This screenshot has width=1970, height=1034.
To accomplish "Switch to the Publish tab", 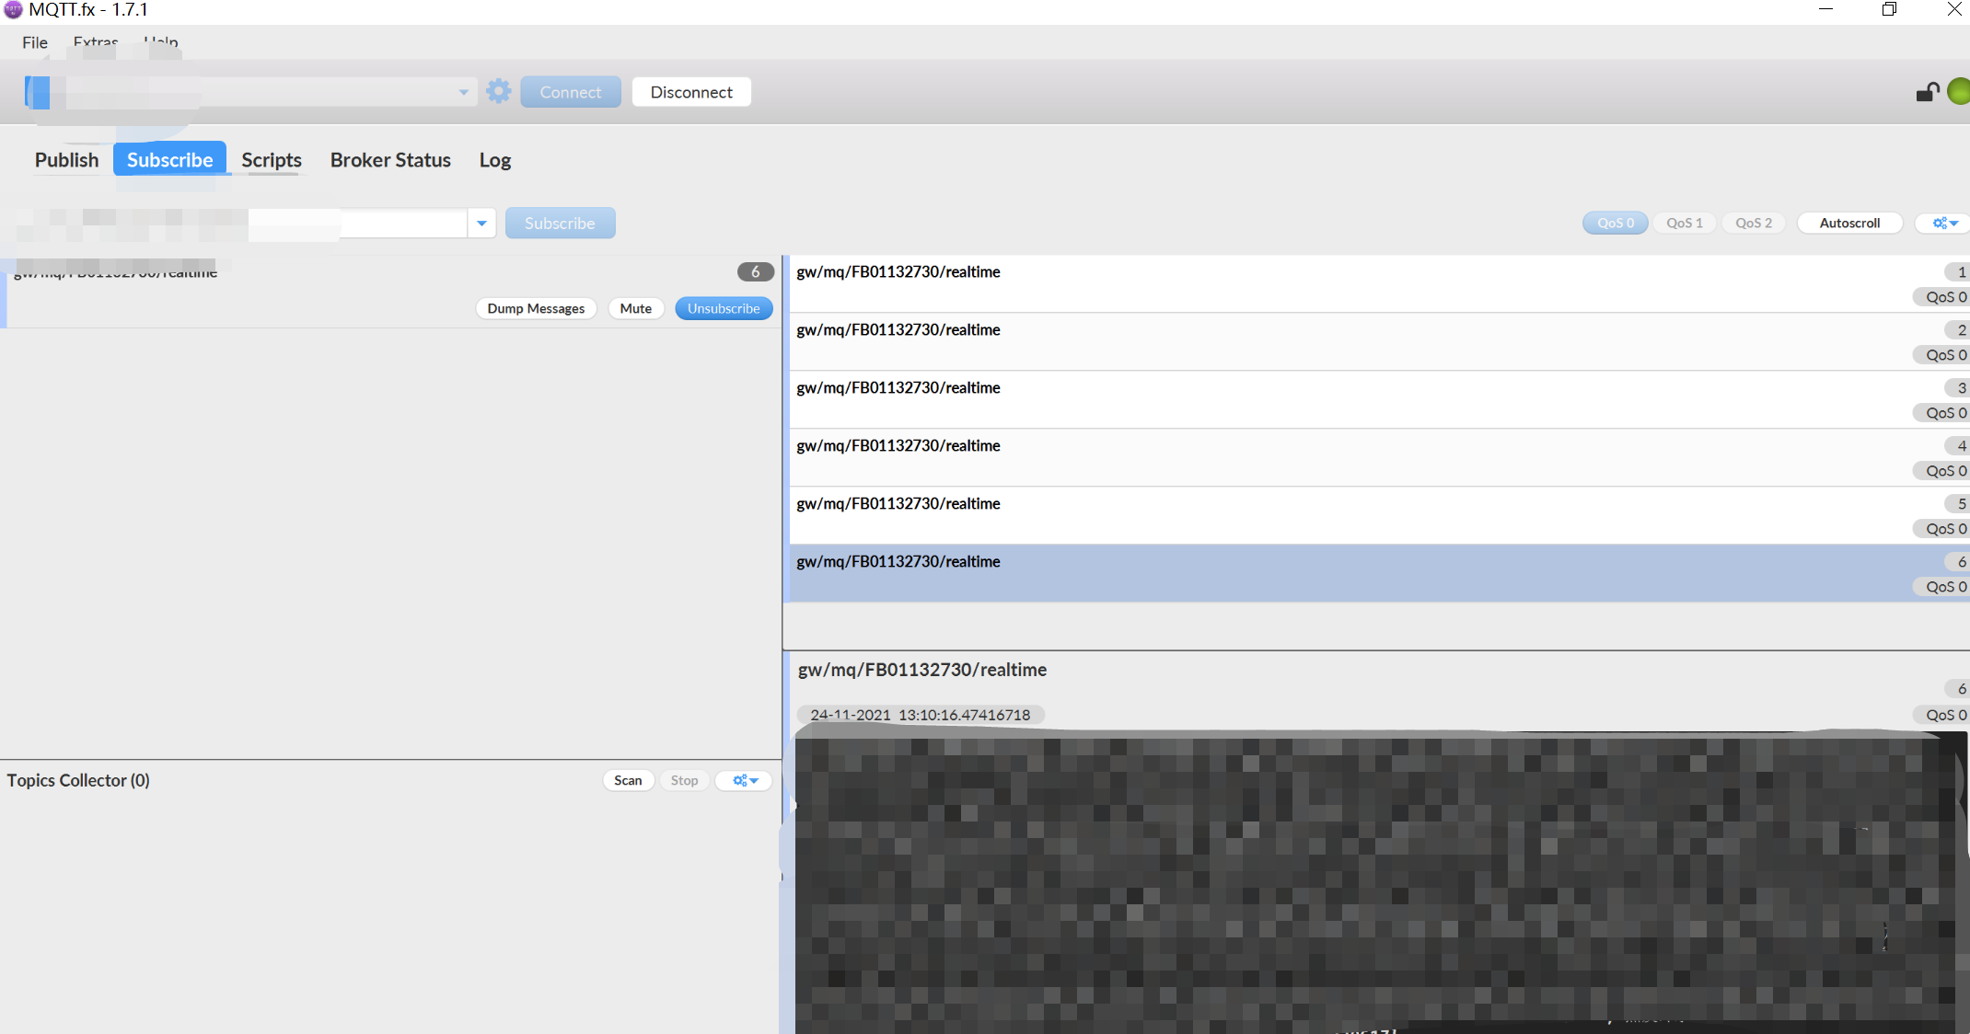I will [x=66, y=160].
